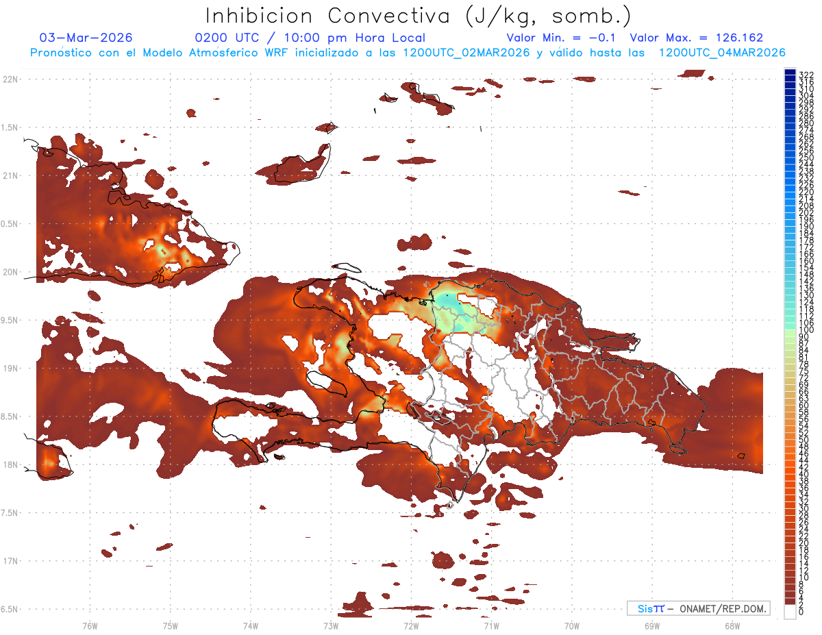
Task: Click the '21N' latitude label
Action: [10, 175]
